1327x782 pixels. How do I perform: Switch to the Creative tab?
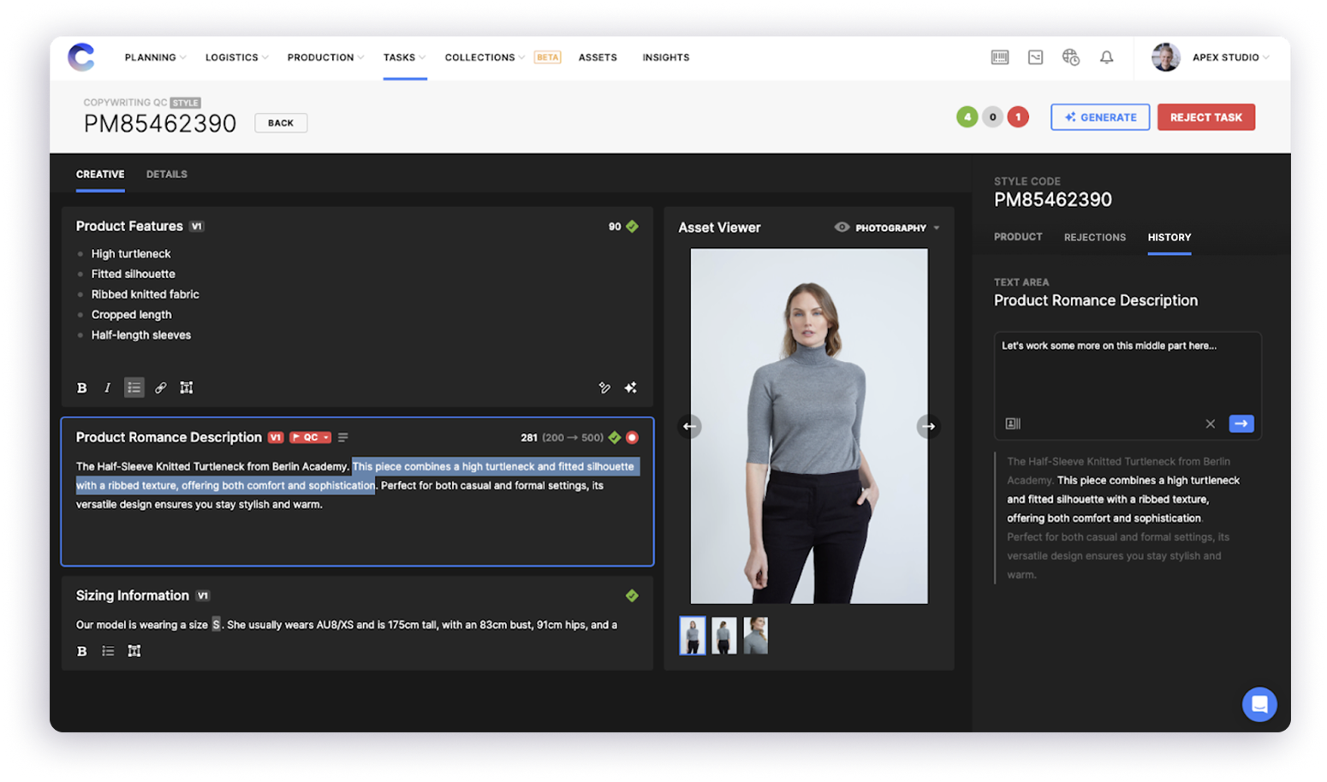click(x=100, y=175)
